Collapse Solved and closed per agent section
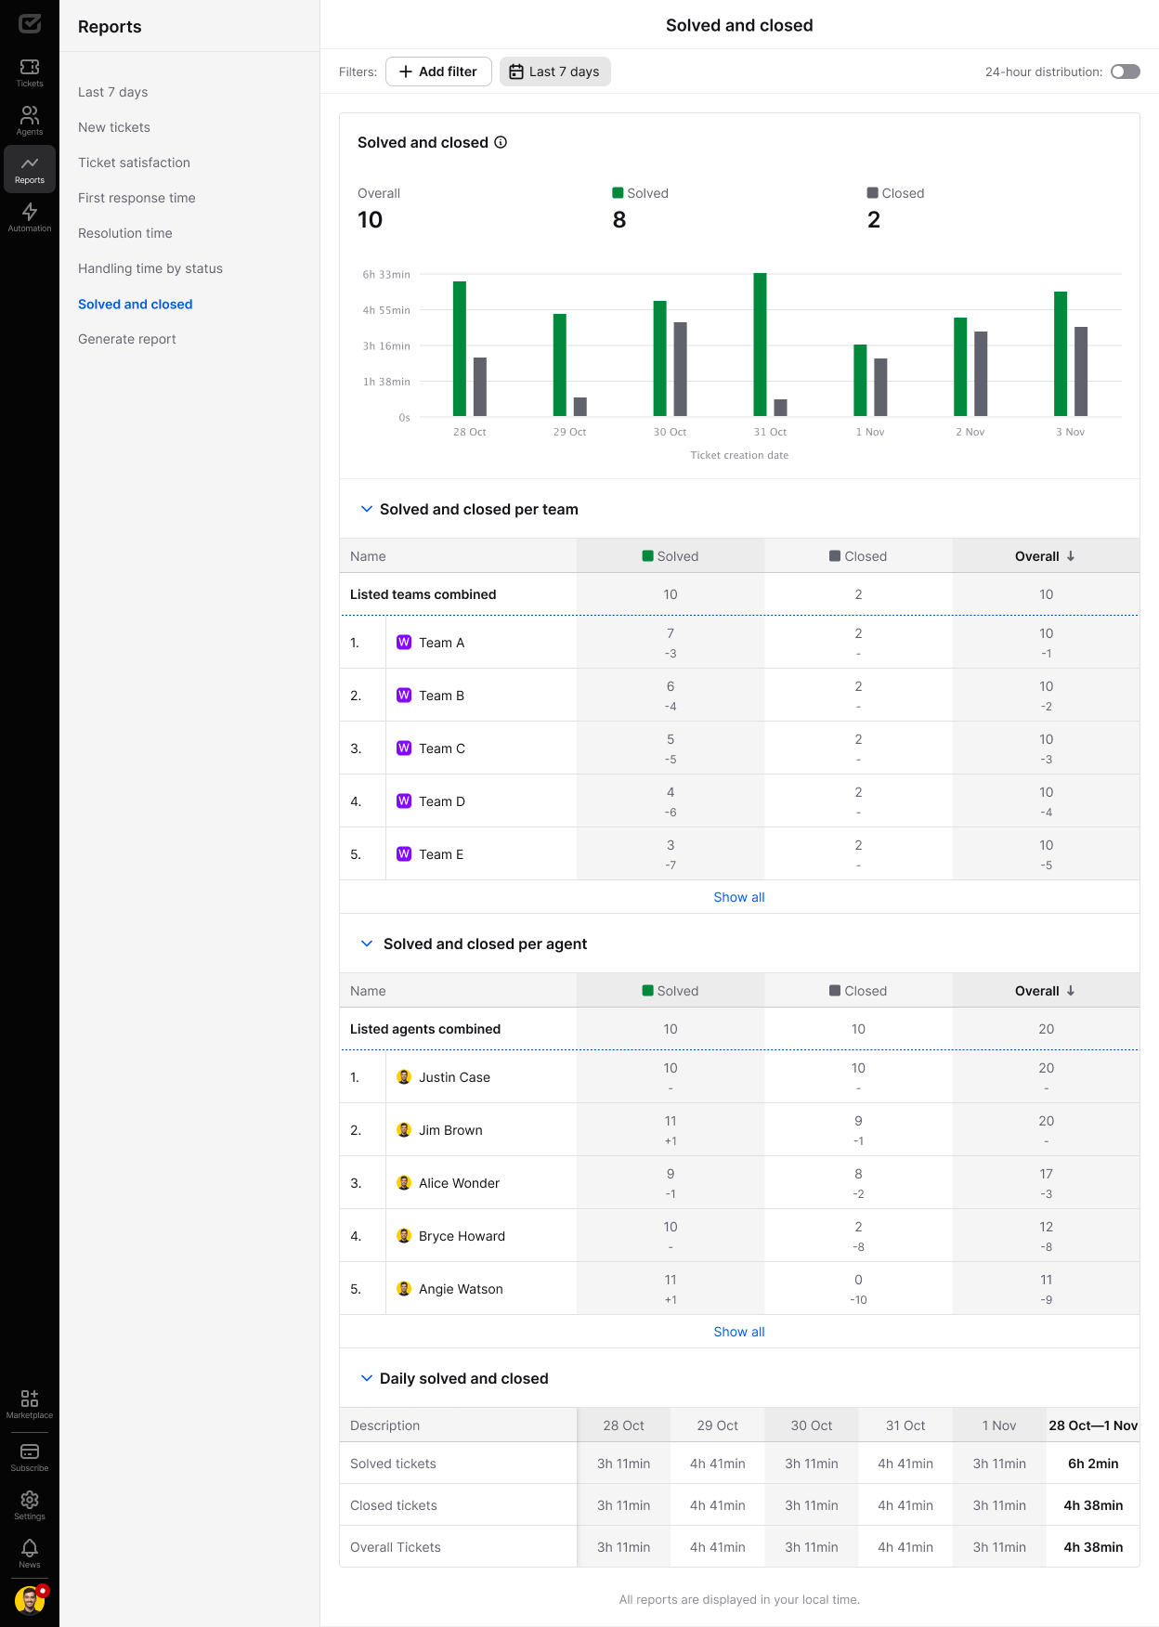The width and height of the screenshot is (1159, 1627). [367, 944]
